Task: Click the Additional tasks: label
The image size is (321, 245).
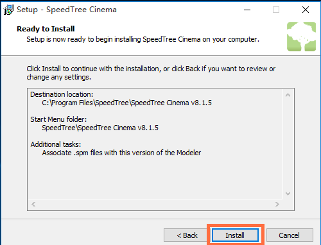Action: pyautogui.click(x=56, y=144)
